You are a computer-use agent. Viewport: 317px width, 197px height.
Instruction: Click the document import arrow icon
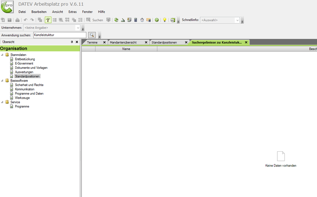(x=129, y=20)
